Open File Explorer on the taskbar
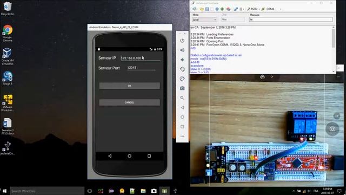The width and height of the screenshot is (346, 195). [x=143, y=191]
